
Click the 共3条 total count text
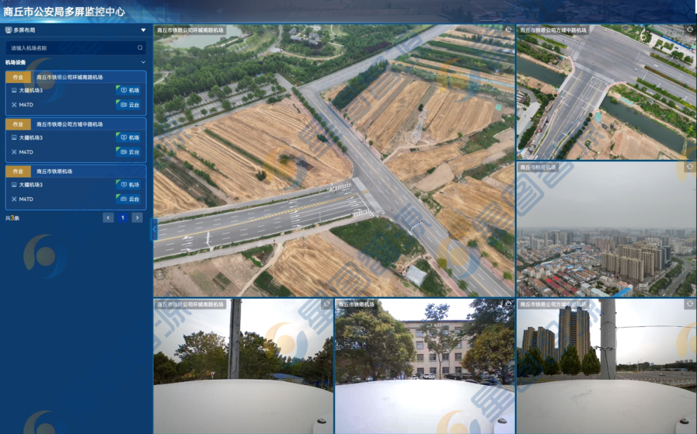12,218
